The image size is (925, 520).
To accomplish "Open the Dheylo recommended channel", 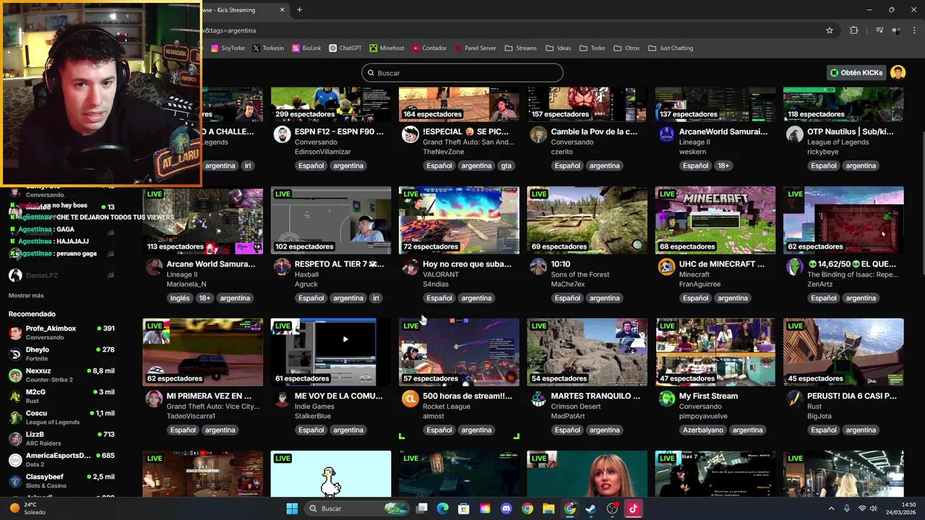I will pyautogui.click(x=62, y=354).
